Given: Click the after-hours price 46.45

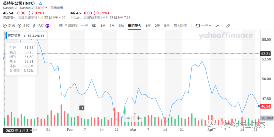Looking at the screenshot, I should pyautogui.click(x=76, y=13).
